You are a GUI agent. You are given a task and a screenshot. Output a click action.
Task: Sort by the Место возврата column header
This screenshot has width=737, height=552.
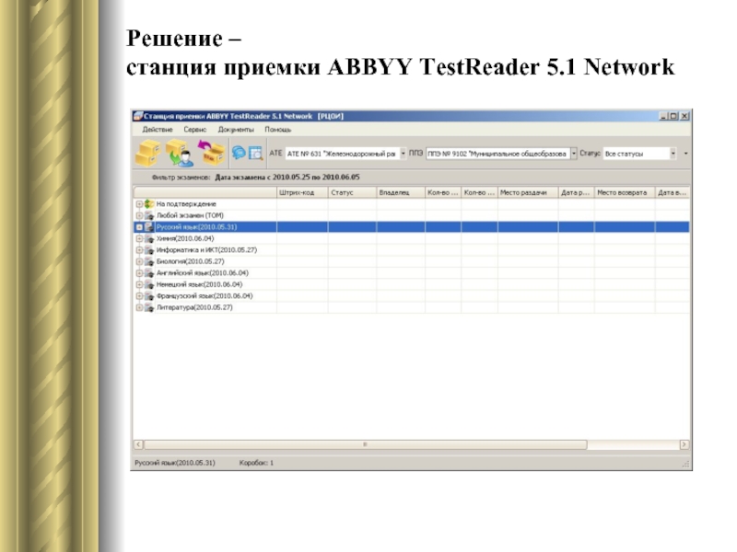pyautogui.click(x=625, y=192)
